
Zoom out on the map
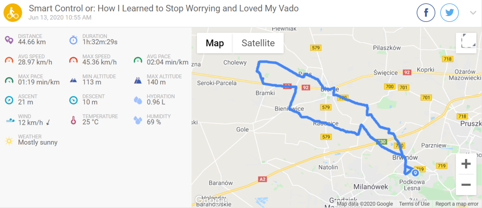pyautogui.click(x=466, y=184)
